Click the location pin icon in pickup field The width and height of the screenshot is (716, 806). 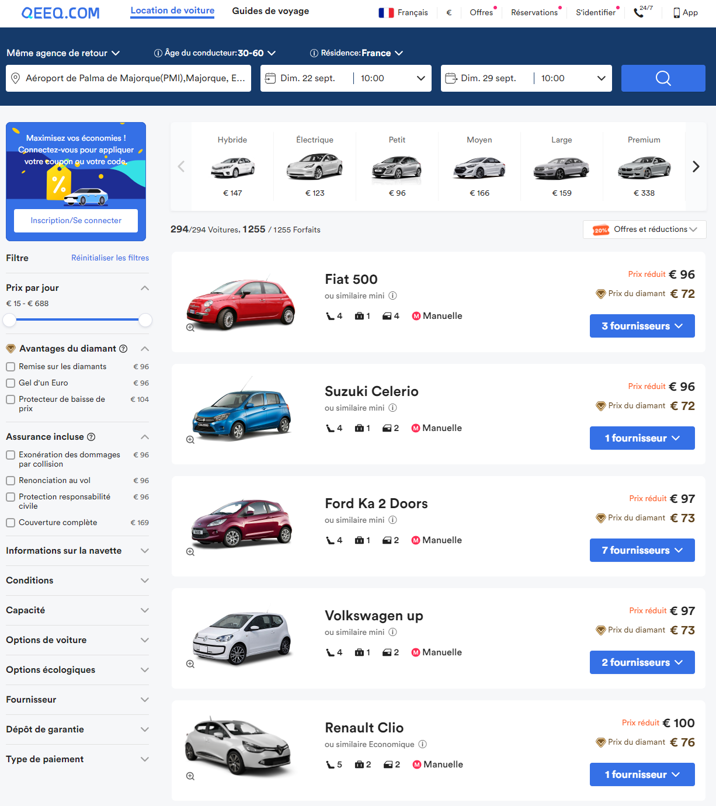point(16,78)
